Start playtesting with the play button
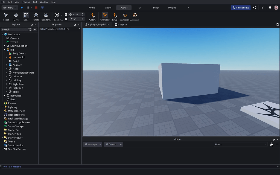280x175 pixels. pyautogui.click(x=22, y=7)
